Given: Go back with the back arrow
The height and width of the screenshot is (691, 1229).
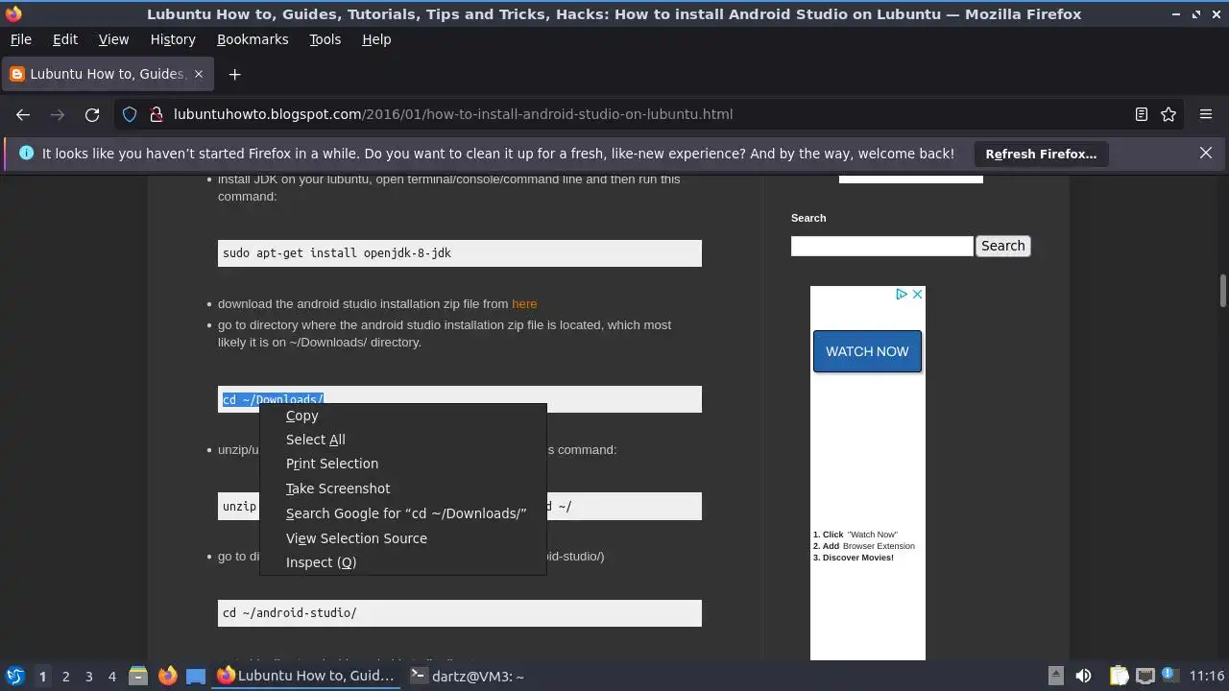Looking at the screenshot, I should coord(23,114).
